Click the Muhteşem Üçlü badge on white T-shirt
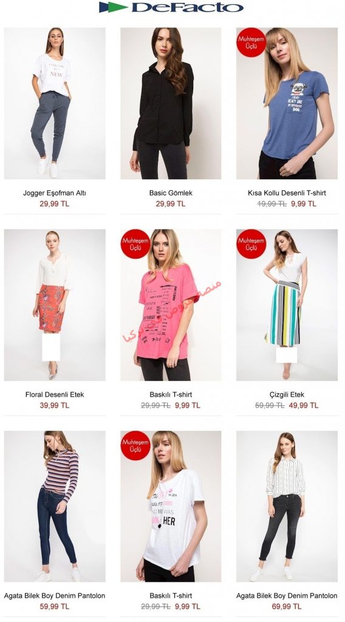Screen dimensions: 345x622 point(135,445)
